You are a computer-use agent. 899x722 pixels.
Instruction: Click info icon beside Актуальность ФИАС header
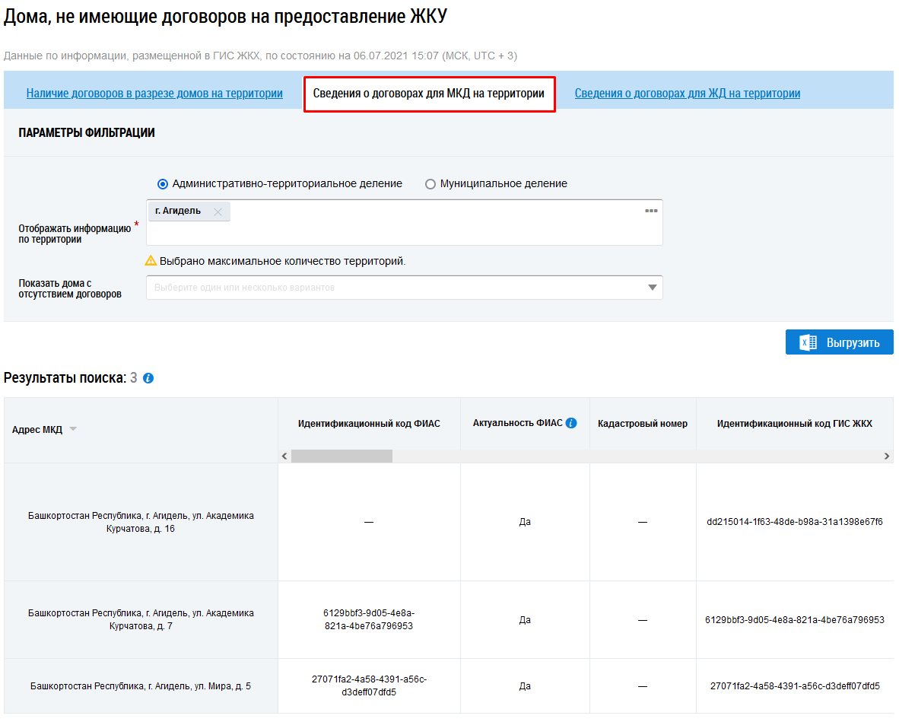click(571, 423)
